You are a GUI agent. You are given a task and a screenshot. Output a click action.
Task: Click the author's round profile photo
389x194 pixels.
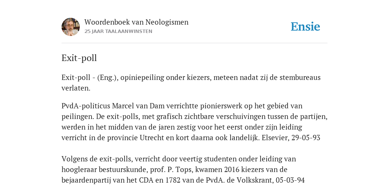coord(71,27)
